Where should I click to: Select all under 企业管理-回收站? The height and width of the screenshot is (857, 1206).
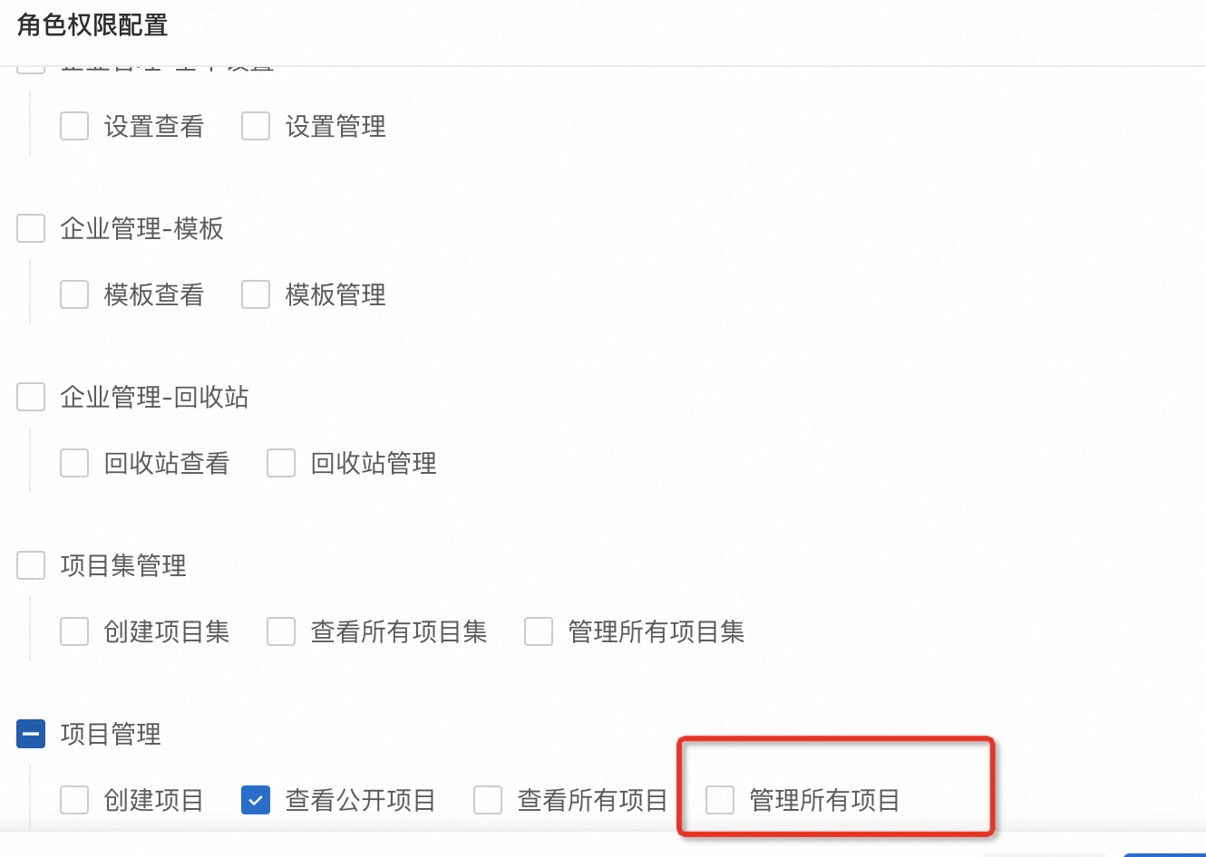coord(31,397)
